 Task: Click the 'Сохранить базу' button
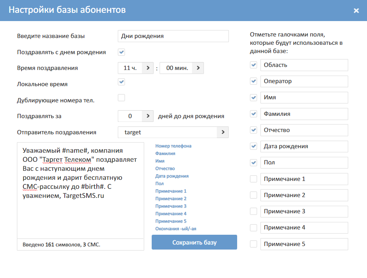point(194,242)
